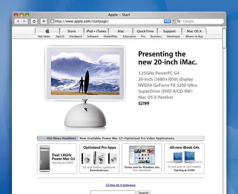This screenshot has width=238, height=194.
Task: Click the 'Starting at $1099' iBook text
Action: coord(184,170)
